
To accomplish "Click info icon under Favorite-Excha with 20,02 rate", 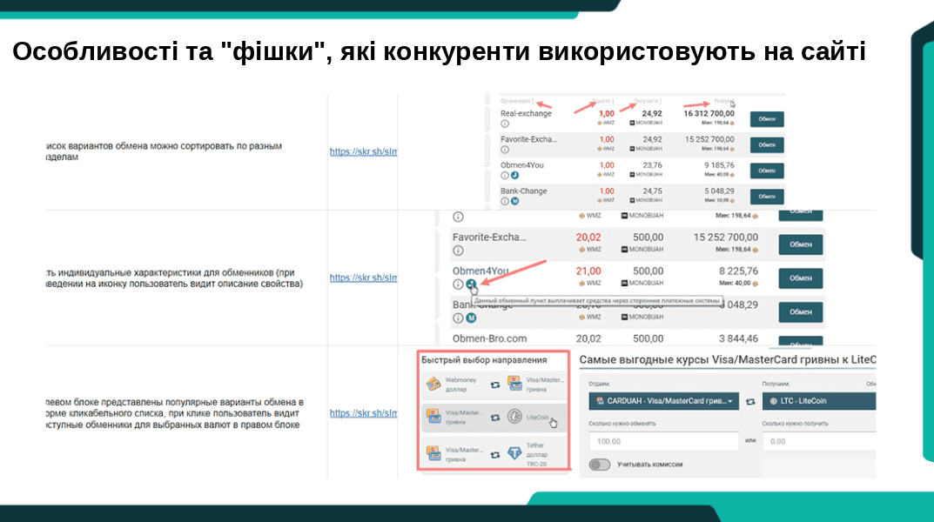I will 458,251.
